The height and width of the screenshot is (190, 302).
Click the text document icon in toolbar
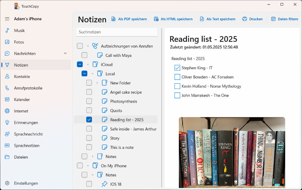[x=202, y=19]
